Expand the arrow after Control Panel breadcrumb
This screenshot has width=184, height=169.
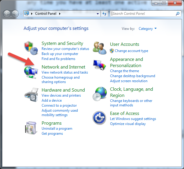60,14
